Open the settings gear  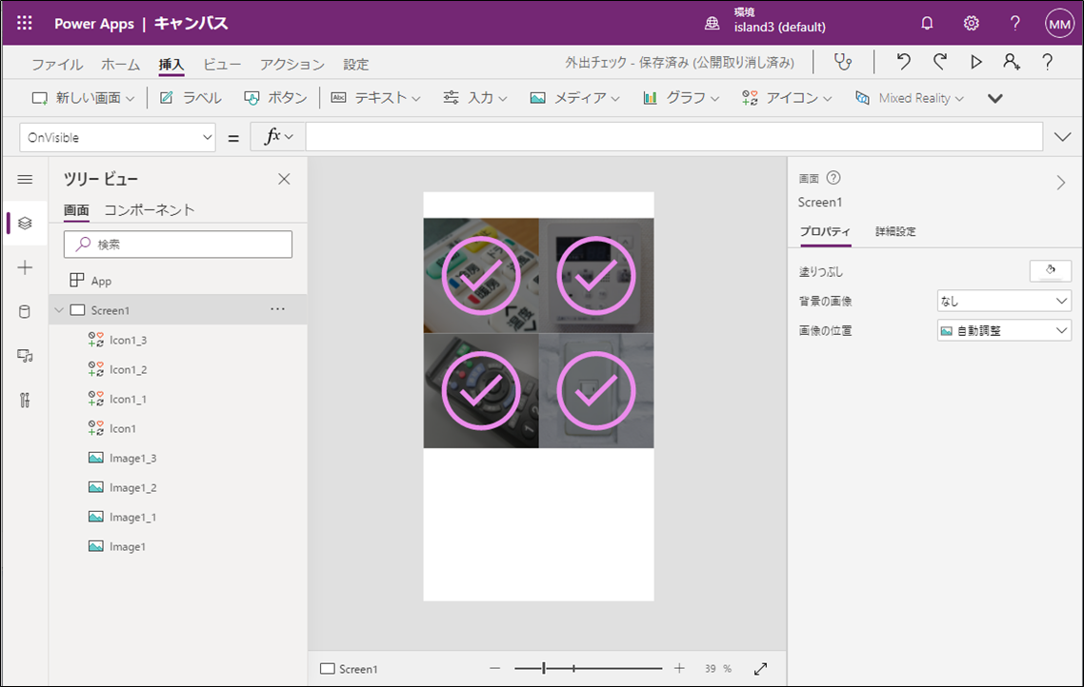(x=972, y=24)
